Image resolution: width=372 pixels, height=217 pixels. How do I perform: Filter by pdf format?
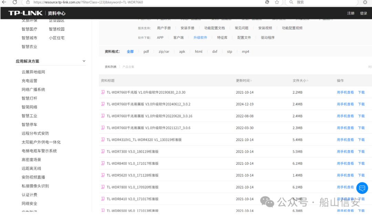tap(146, 52)
